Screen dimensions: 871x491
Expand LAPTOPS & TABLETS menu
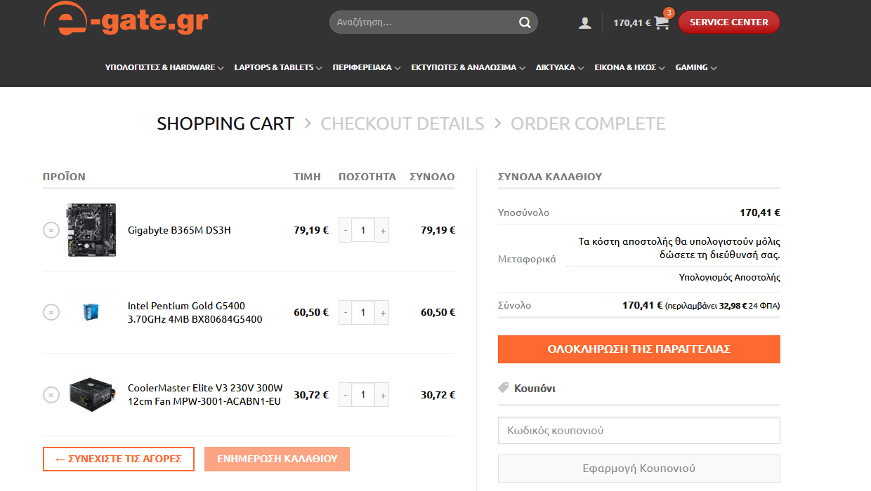point(278,67)
